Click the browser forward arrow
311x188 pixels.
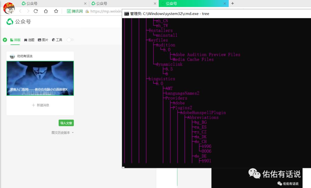28,11
